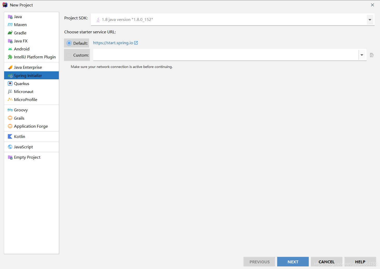The image size is (380, 269).
Task: Click the 'Choose starter service URL:' text
Action: (90, 32)
